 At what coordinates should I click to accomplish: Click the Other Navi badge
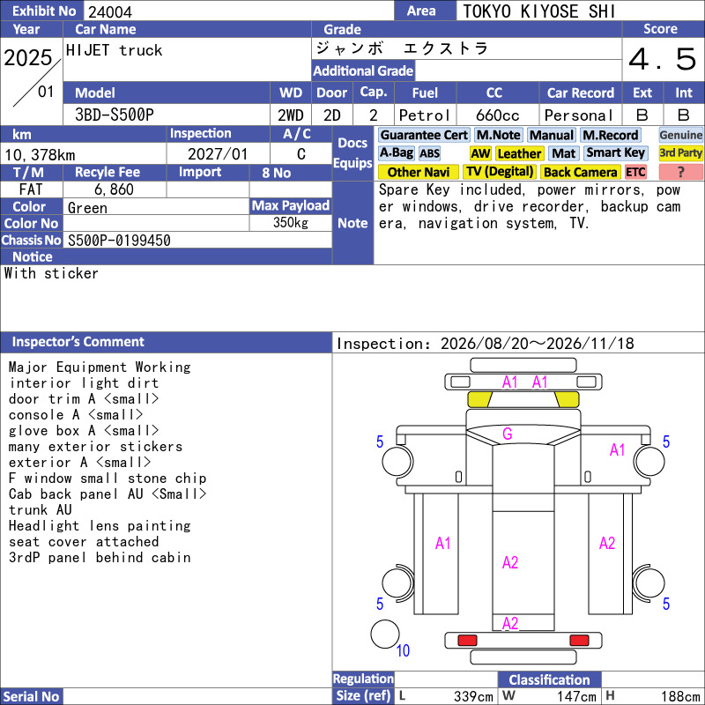coord(418,172)
